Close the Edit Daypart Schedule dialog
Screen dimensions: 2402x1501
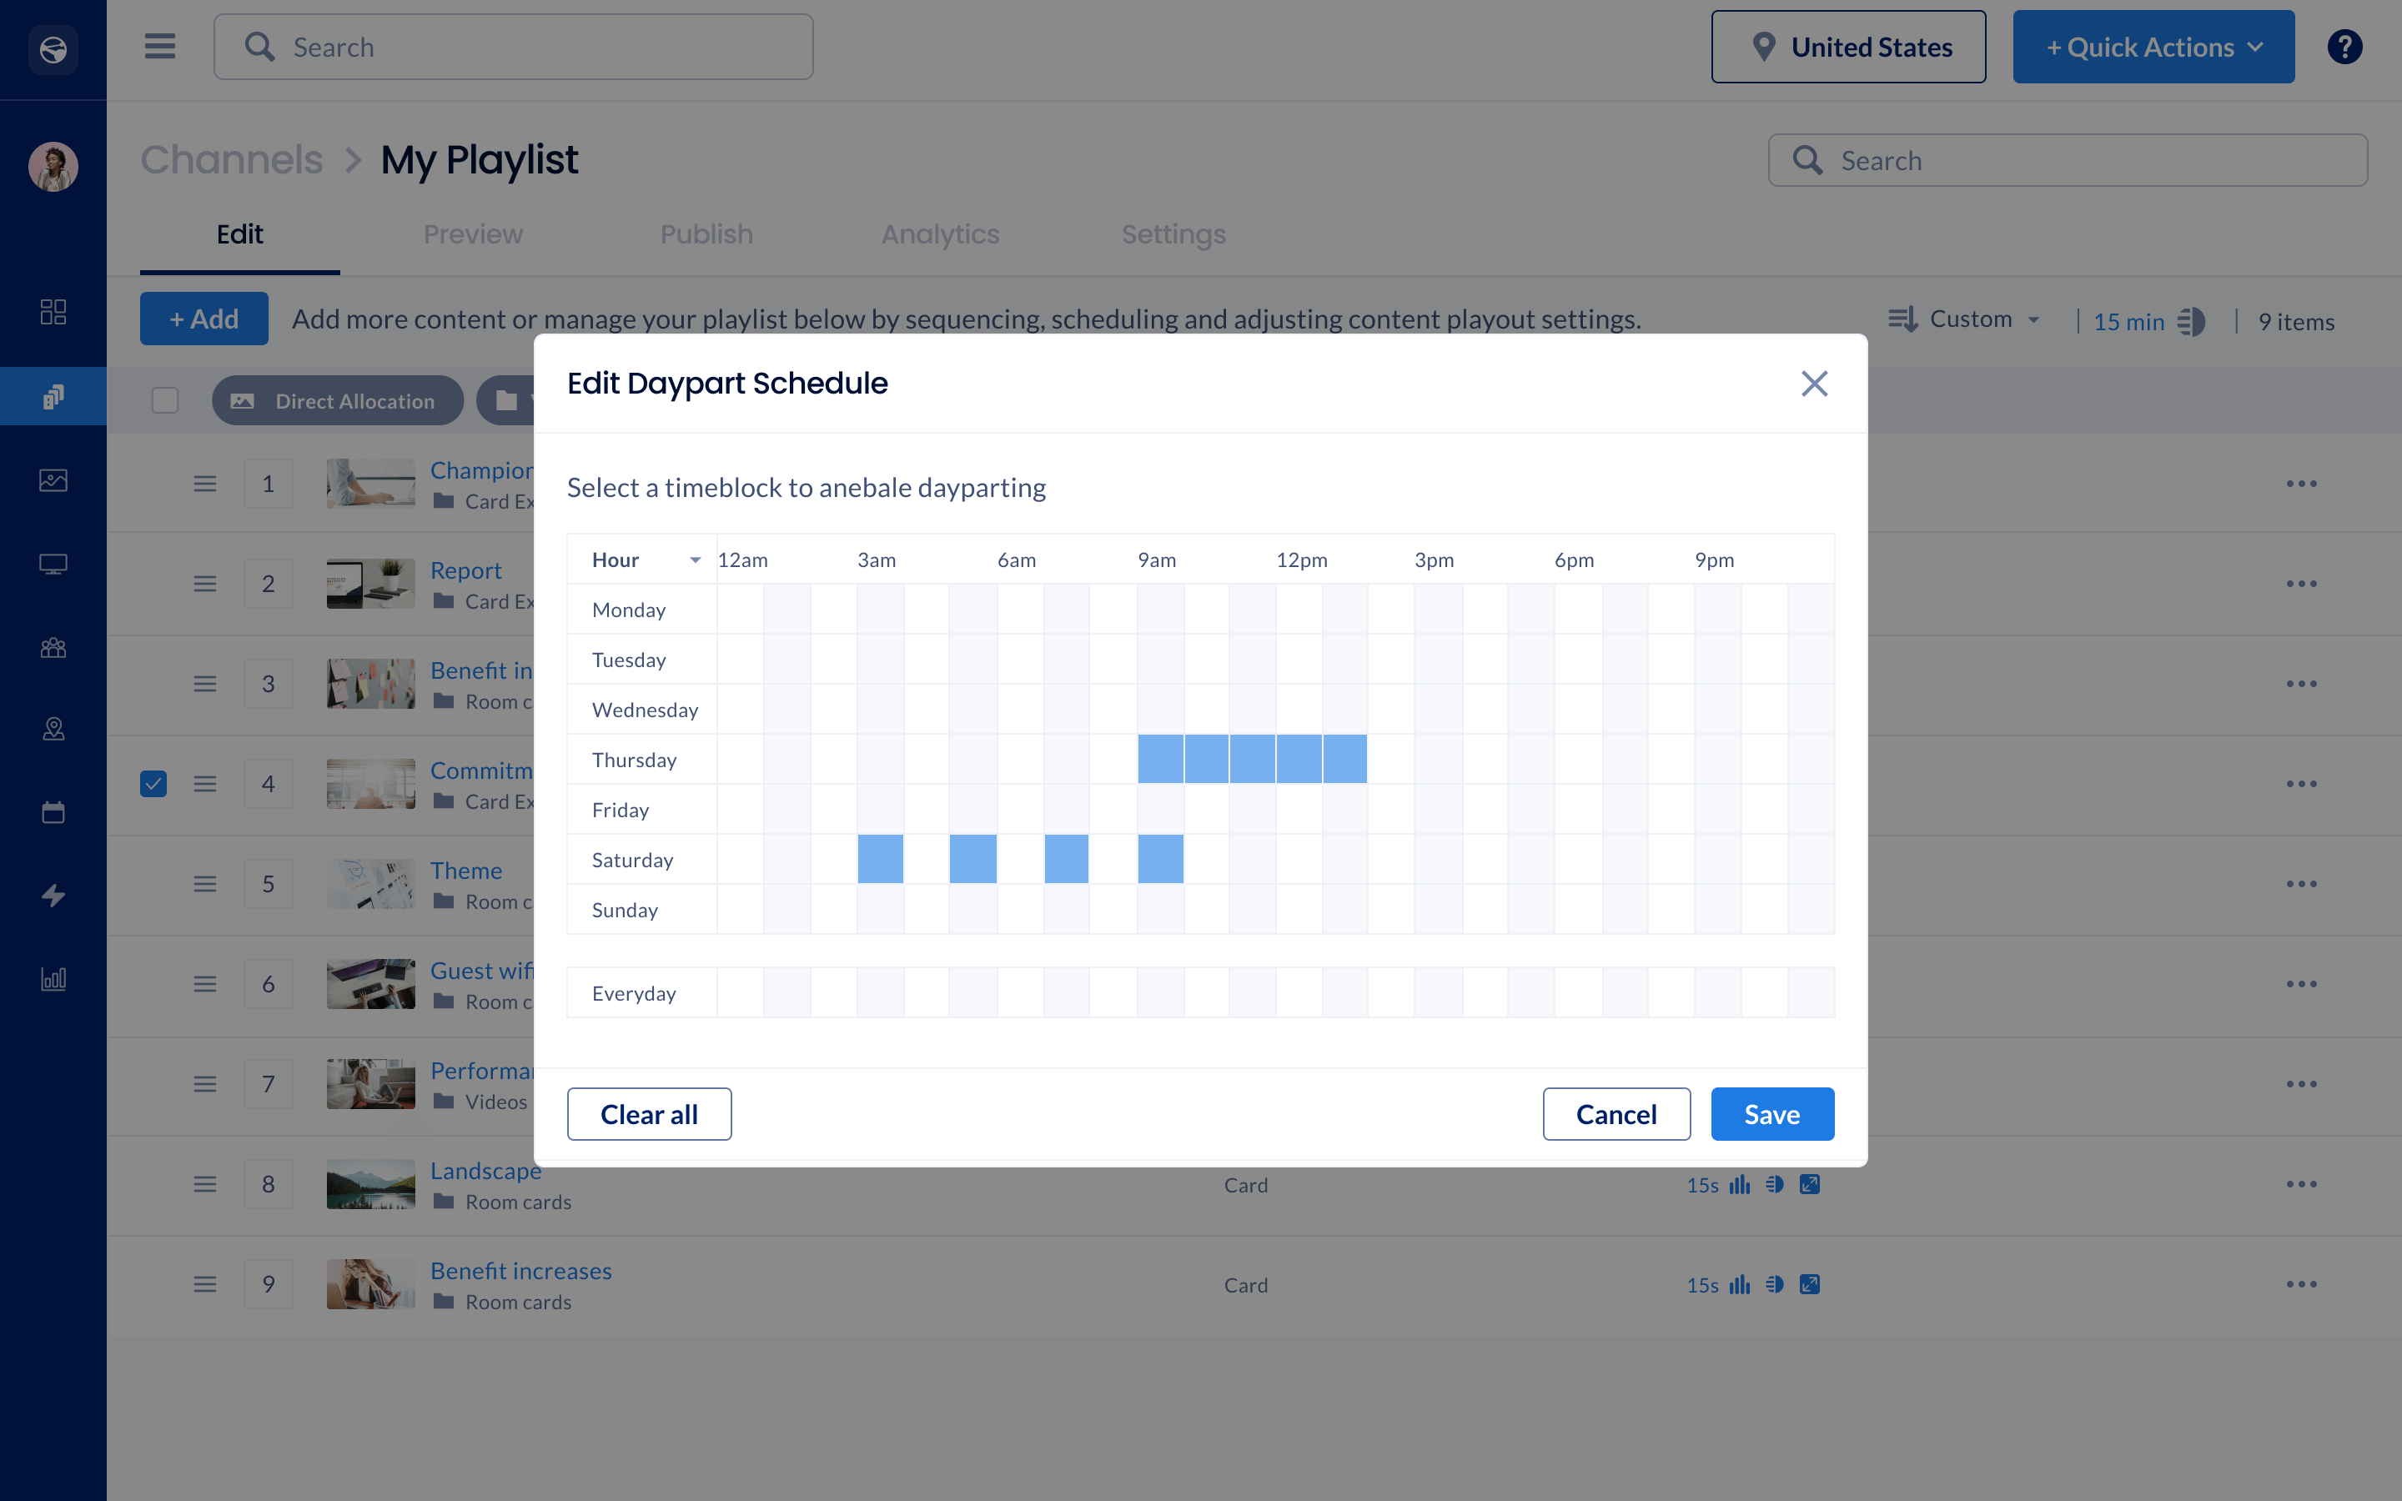1813,384
